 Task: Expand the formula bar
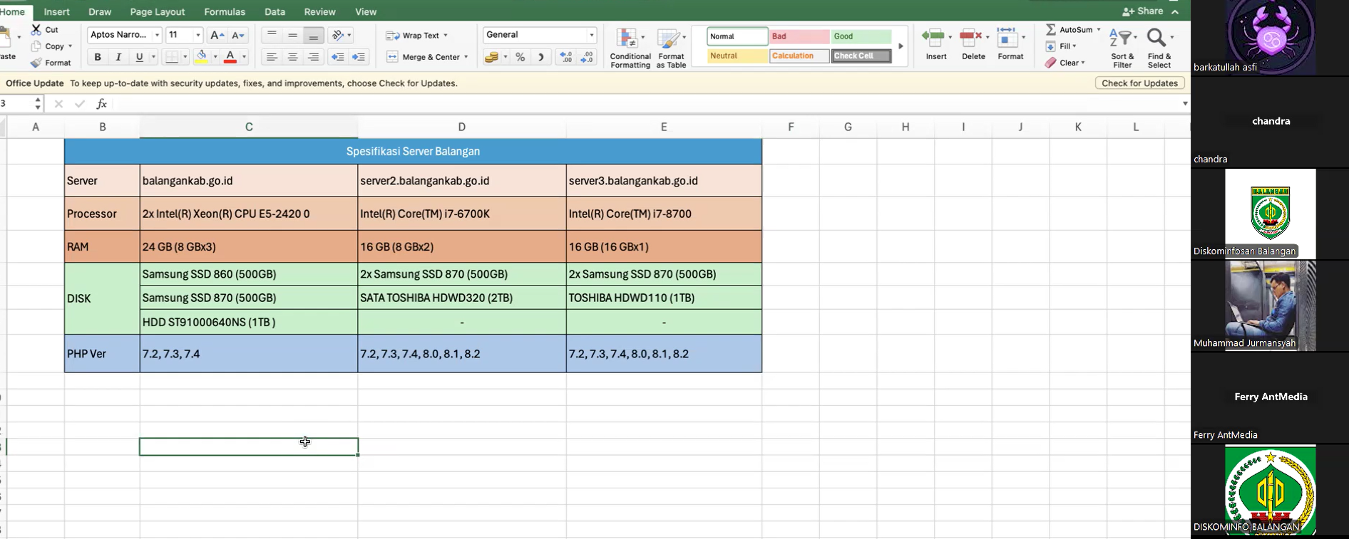(1184, 104)
